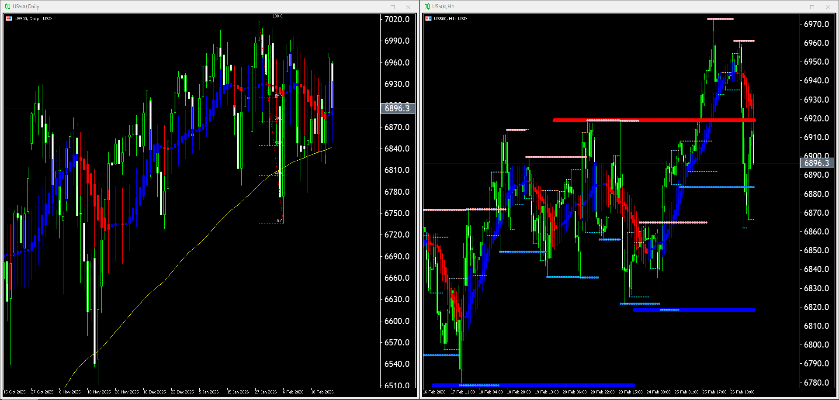Select the red horizontal line on the H1 chart
This screenshot has width=839, height=400.
point(654,120)
